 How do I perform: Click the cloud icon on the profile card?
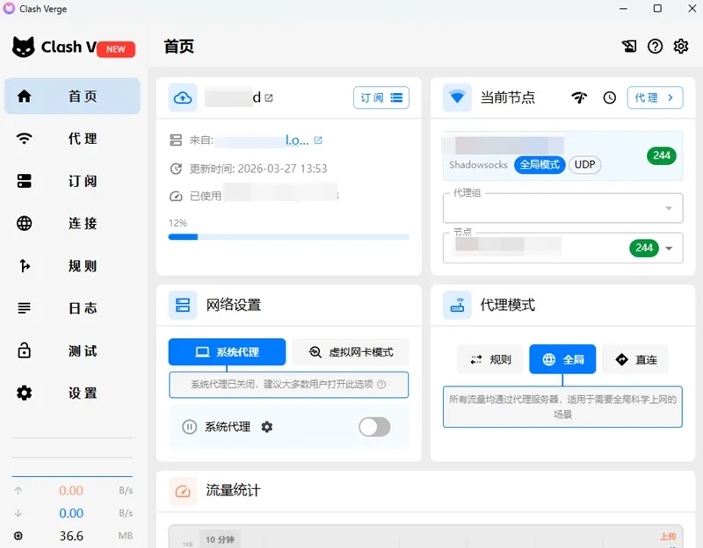183,97
